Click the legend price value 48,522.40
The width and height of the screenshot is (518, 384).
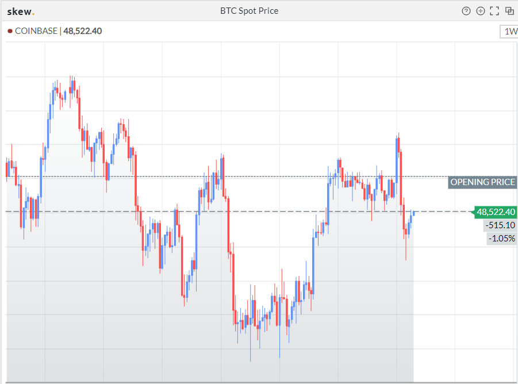pyautogui.click(x=82, y=31)
